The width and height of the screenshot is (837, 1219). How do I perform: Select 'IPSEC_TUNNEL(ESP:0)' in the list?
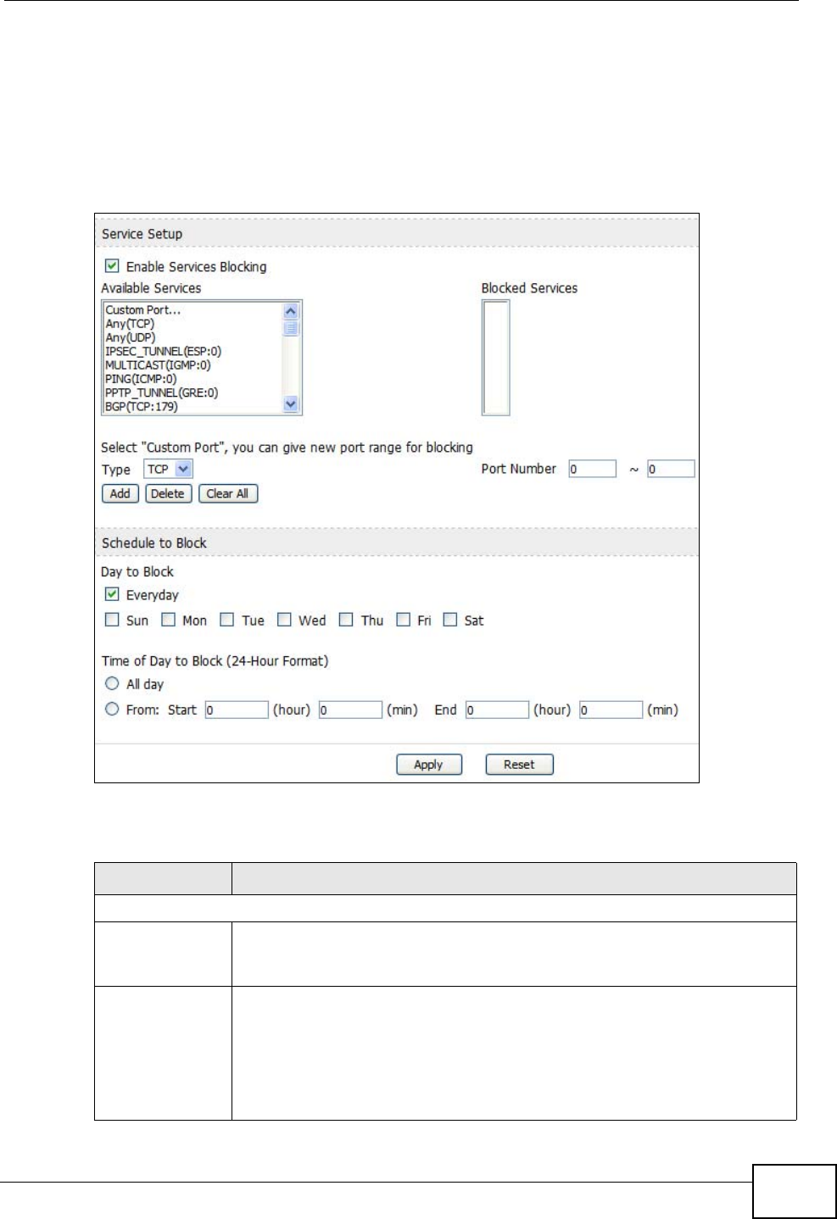pyautogui.click(x=164, y=351)
